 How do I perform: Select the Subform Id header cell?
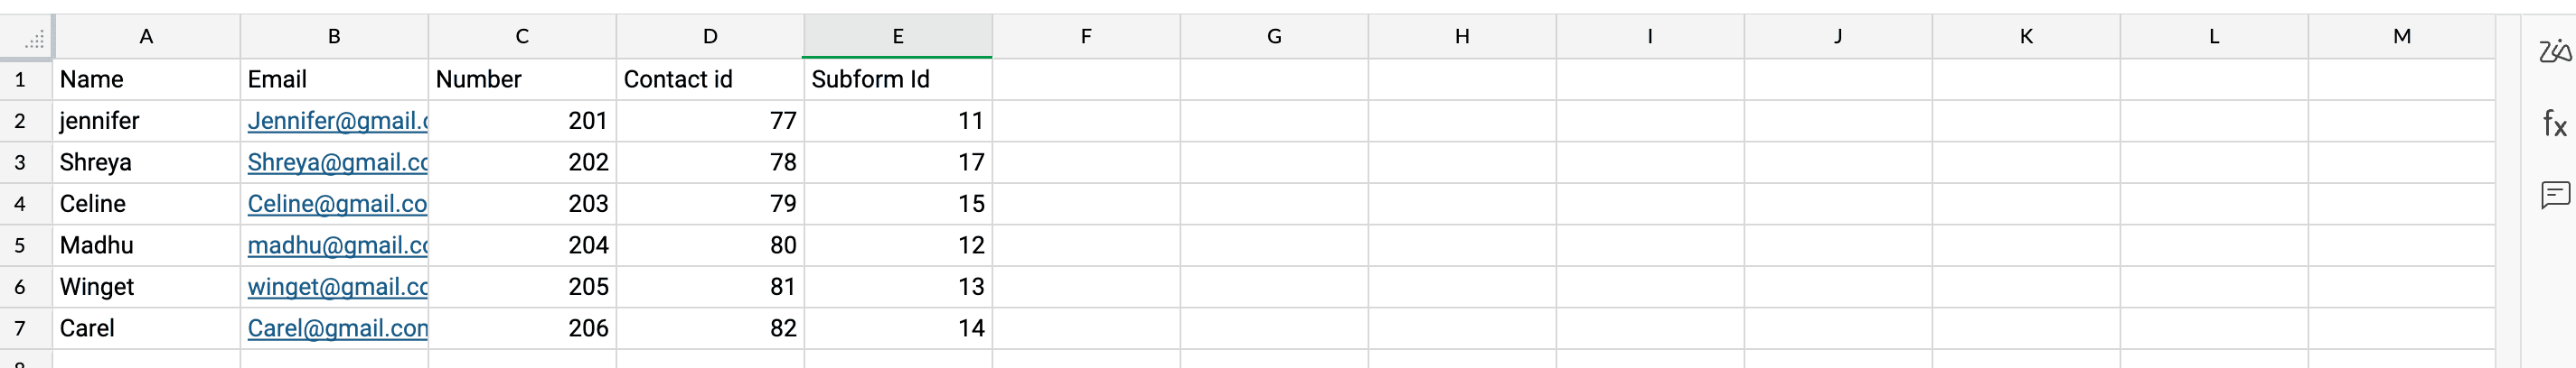[897, 79]
